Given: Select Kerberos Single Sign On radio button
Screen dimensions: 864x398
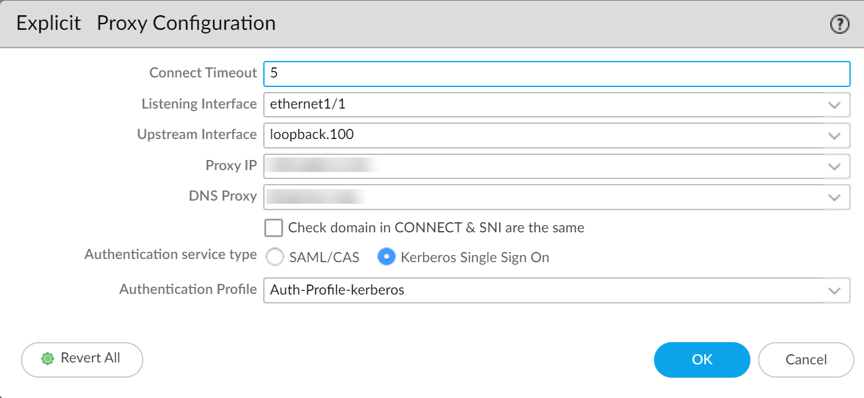Looking at the screenshot, I should coord(386,257).
